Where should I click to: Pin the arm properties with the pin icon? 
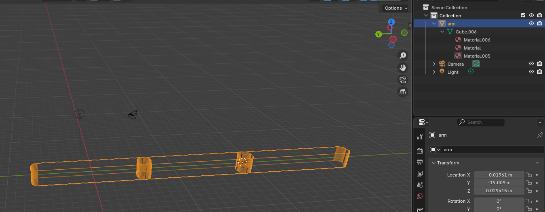click(x=540, y=135)
